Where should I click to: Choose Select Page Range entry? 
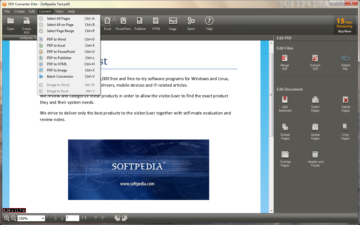click(x=69, y=31)
